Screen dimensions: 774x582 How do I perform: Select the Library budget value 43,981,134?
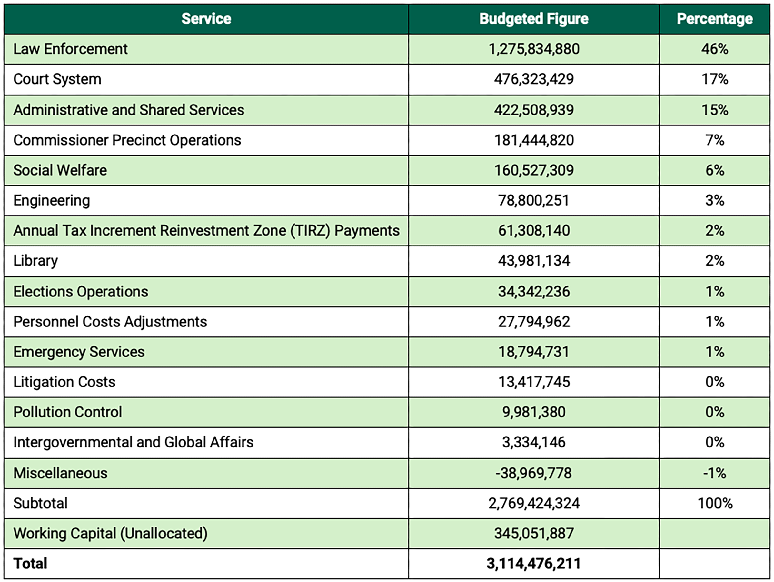click(x=534, y=261)
